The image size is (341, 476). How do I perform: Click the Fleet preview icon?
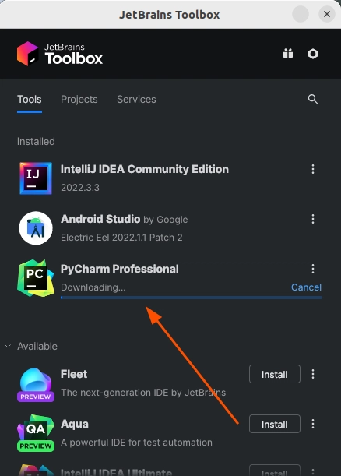pos(36,385)
